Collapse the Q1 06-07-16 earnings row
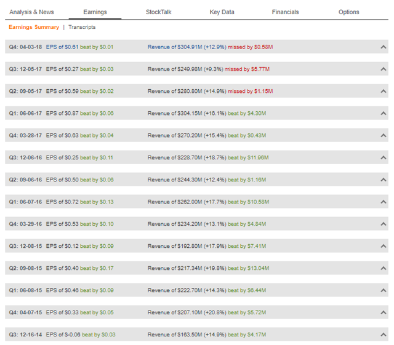This screenshot has height=345, width=394. tap(383, 202)
